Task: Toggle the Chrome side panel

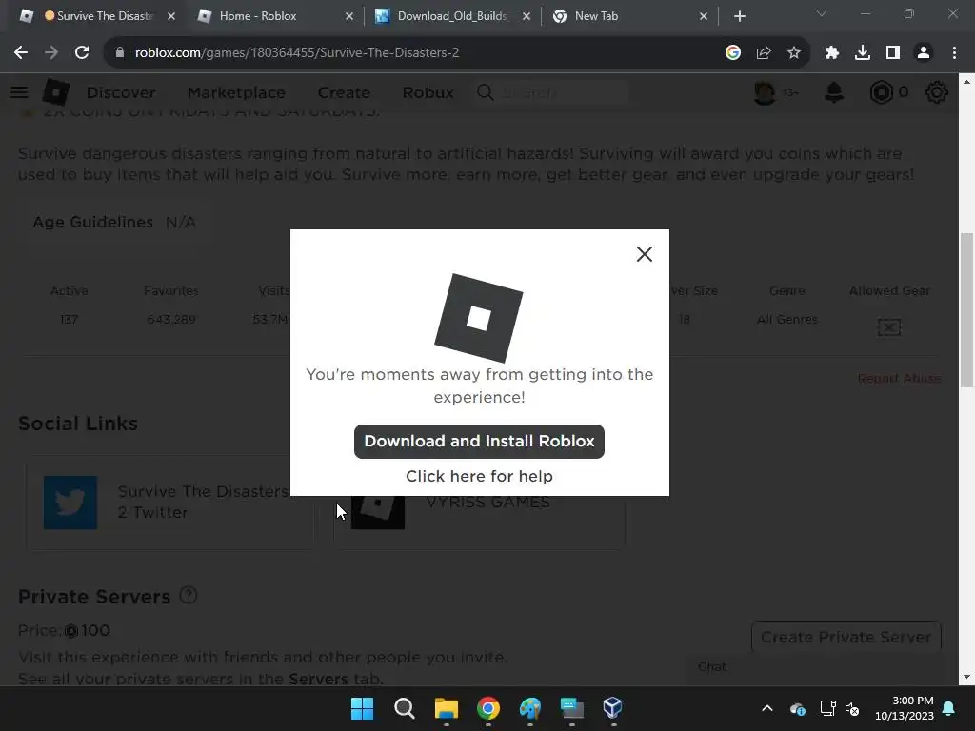Action: (x=893, y=53)
